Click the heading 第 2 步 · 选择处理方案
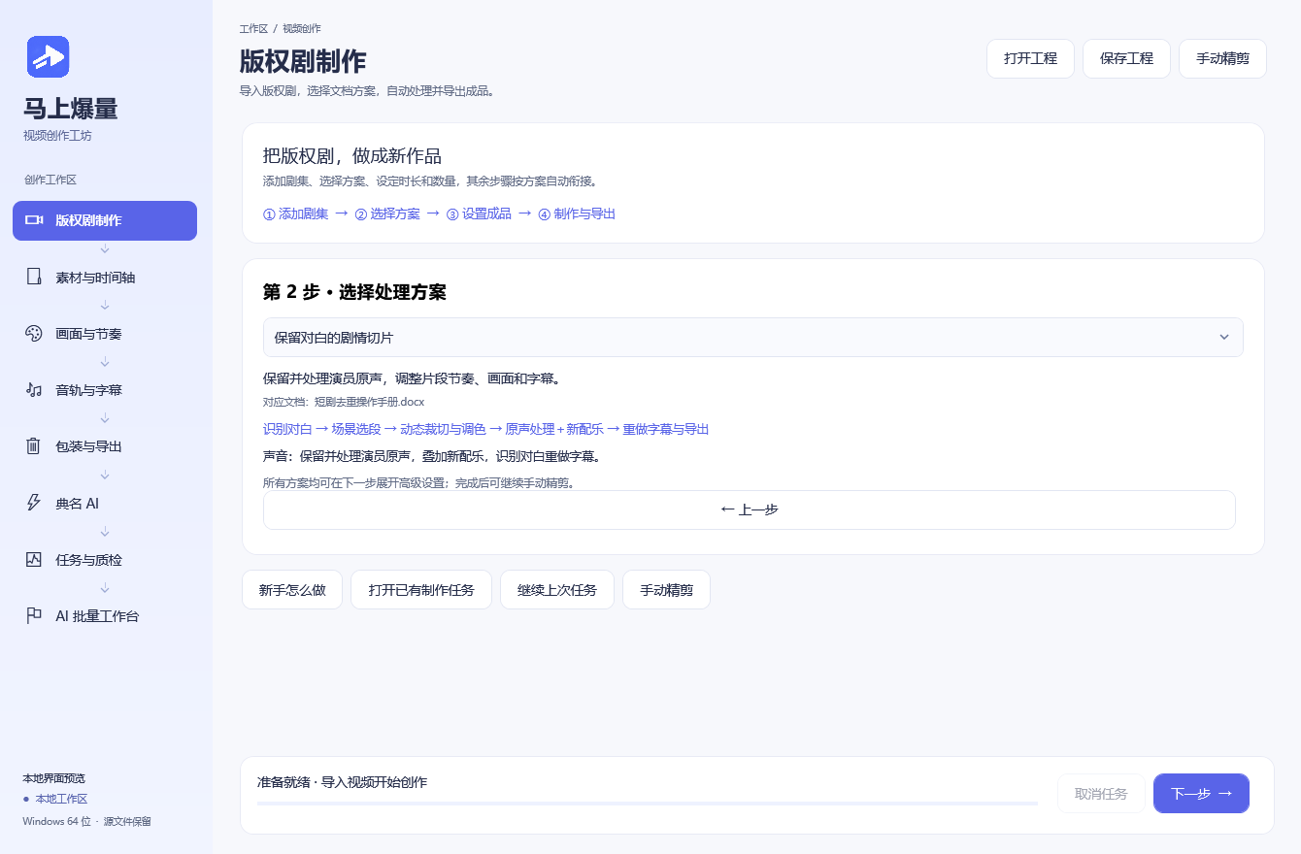The image size is (1301, 854). (x=354, y=291)
